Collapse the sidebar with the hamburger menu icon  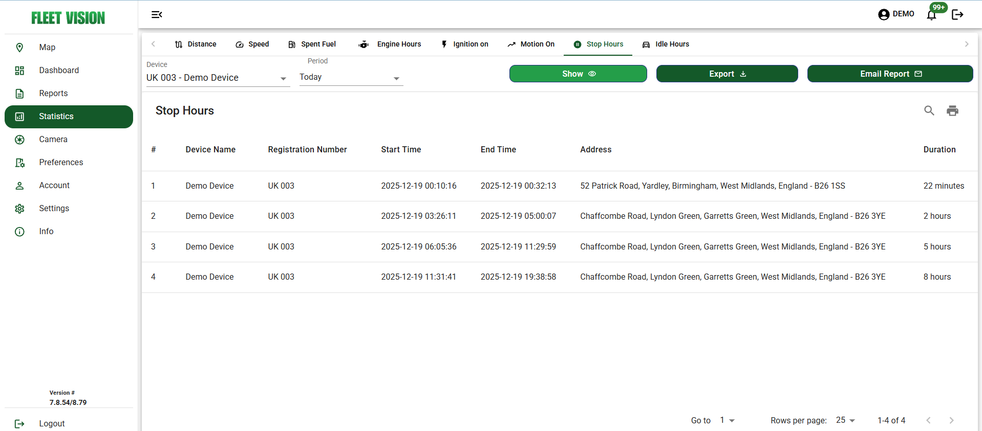[157, 15]
